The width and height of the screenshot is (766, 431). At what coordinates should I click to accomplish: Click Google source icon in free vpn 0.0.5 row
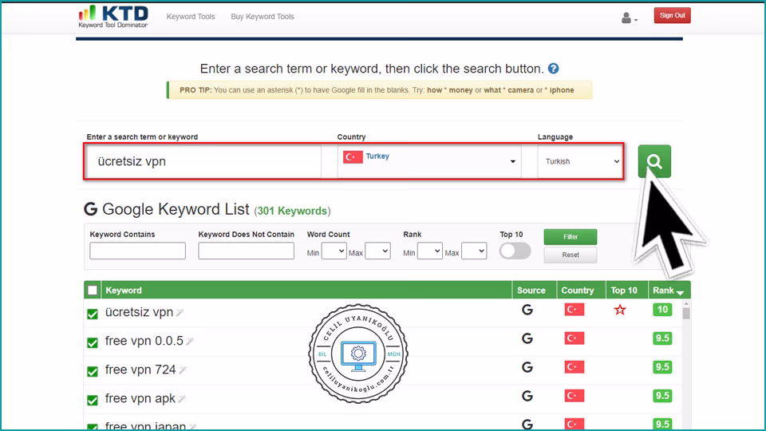(x=527, y=338)
